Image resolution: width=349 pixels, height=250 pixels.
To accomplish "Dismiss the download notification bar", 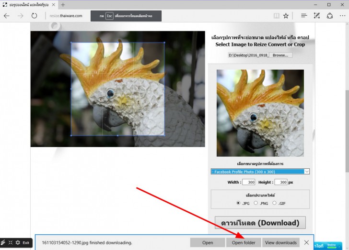I will tap(306, 242).
